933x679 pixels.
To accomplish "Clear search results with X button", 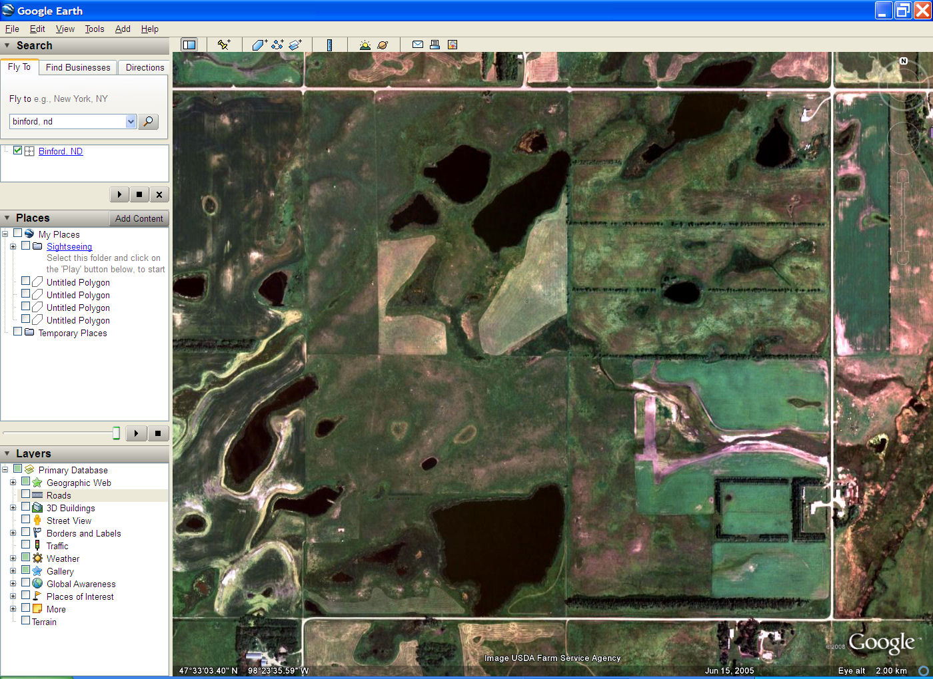I will (x=159, y=194).
